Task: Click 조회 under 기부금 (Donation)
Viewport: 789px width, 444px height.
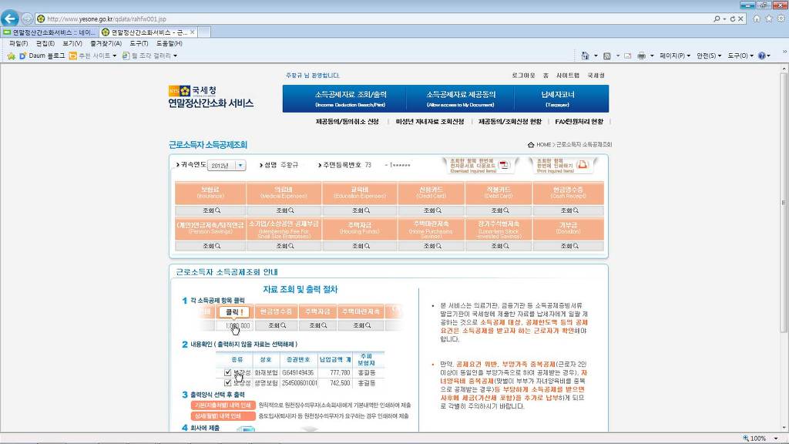Action: click(569, 246)
